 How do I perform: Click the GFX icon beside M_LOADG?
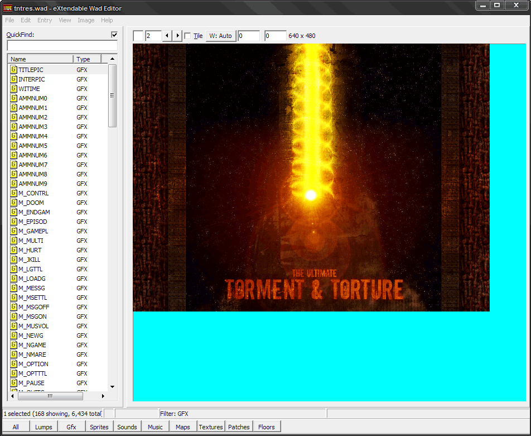pos(13,279)
